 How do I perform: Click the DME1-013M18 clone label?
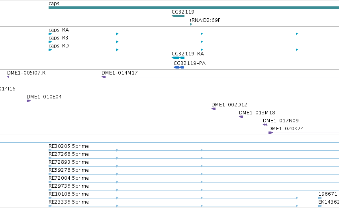[257, 113]
